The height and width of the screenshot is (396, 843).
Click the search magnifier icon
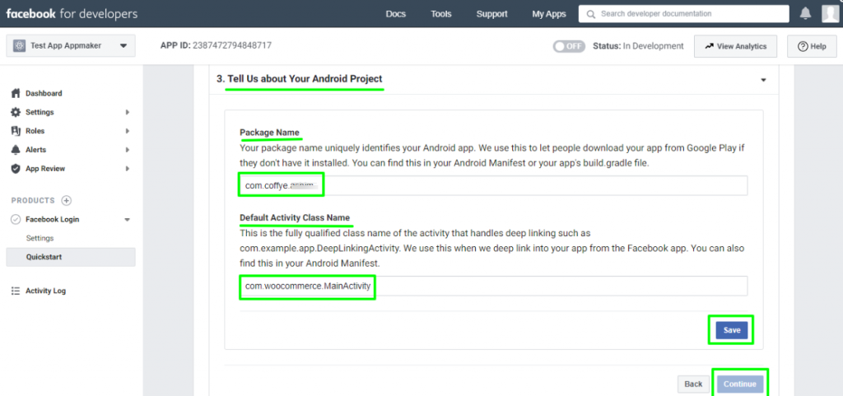[591, 14]
